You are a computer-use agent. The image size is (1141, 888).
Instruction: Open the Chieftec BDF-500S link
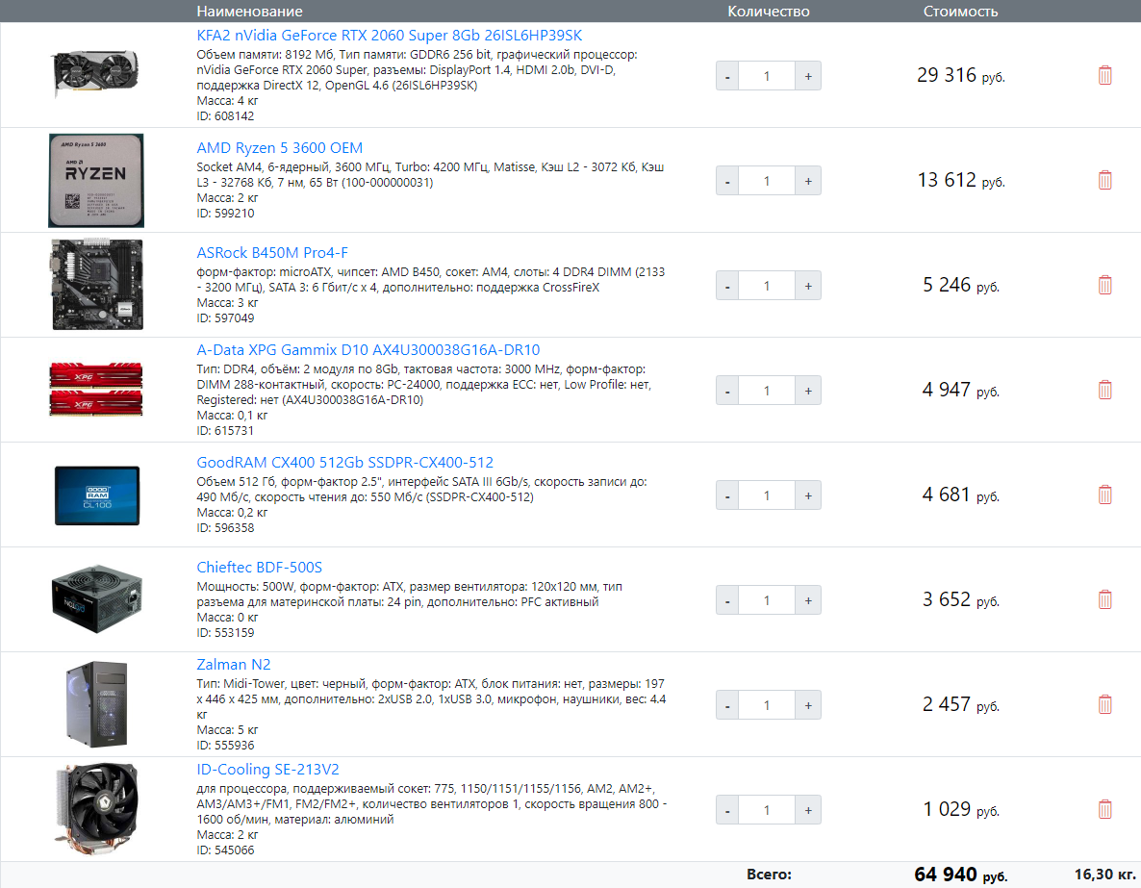[259, 567]
